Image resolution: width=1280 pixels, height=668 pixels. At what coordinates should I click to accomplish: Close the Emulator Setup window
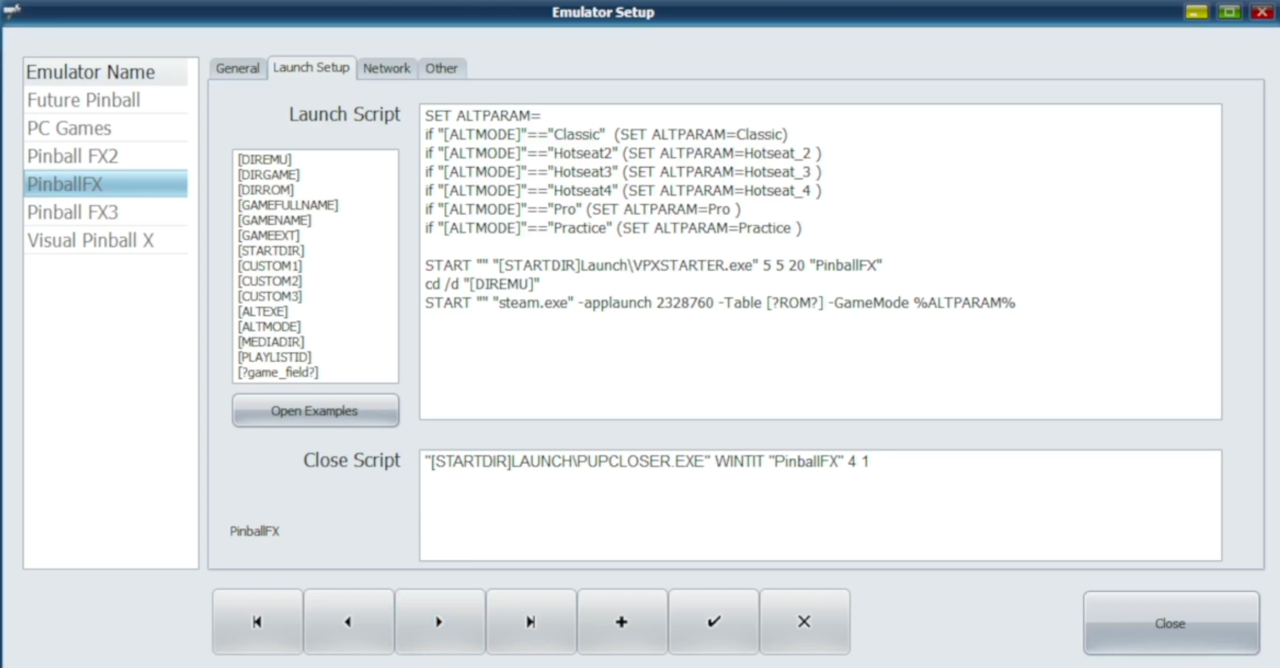1170,623
